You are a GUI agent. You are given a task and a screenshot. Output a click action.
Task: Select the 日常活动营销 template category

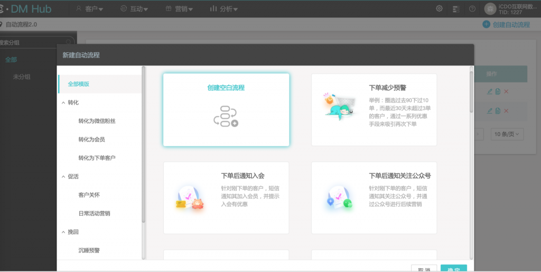94,213
